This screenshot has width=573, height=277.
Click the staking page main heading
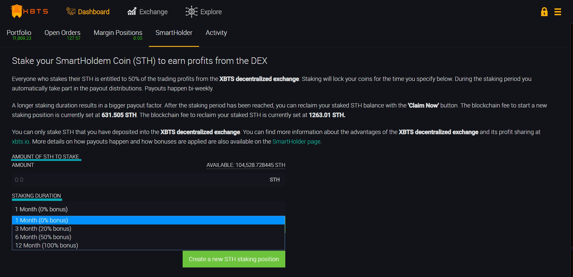point(140,61)
